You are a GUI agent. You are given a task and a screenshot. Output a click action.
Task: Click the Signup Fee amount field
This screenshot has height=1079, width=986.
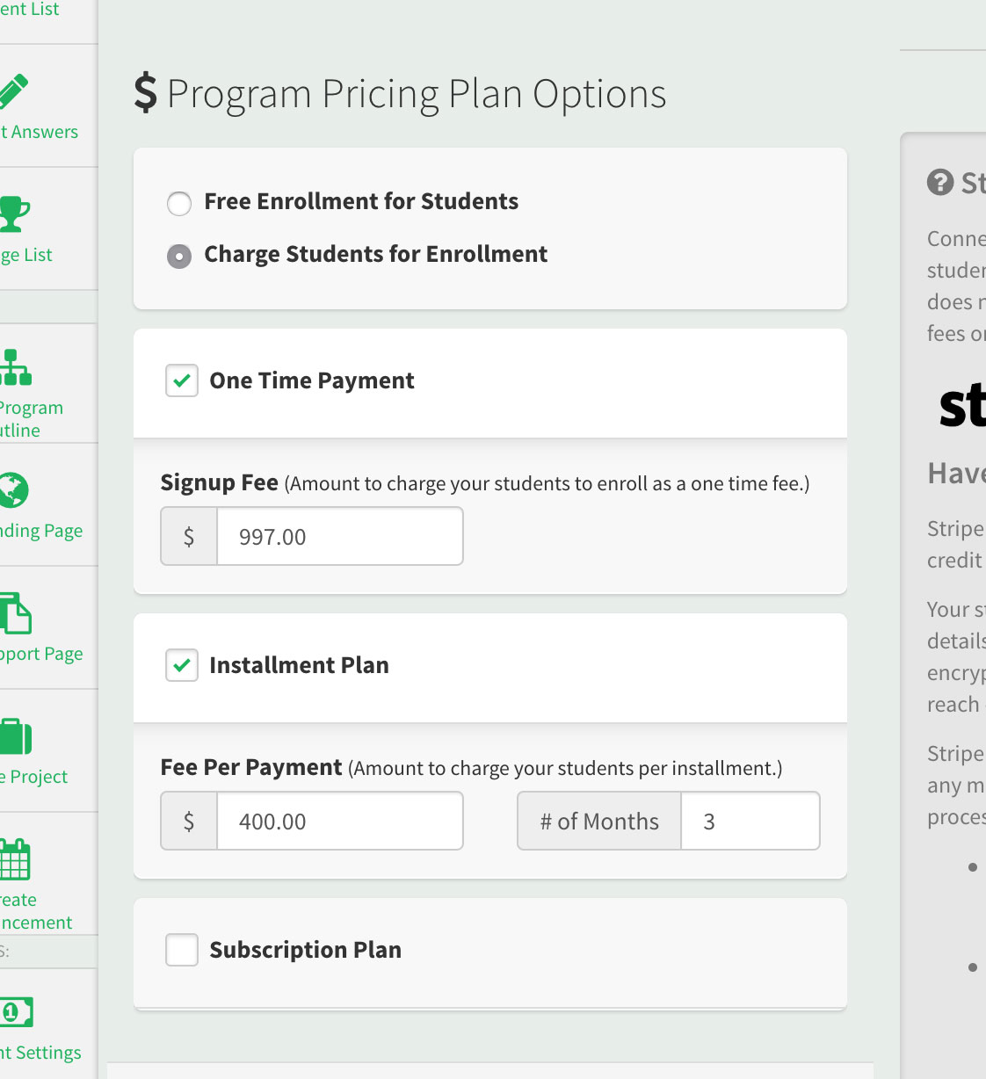pyautogui.click(x=339, y=537)
